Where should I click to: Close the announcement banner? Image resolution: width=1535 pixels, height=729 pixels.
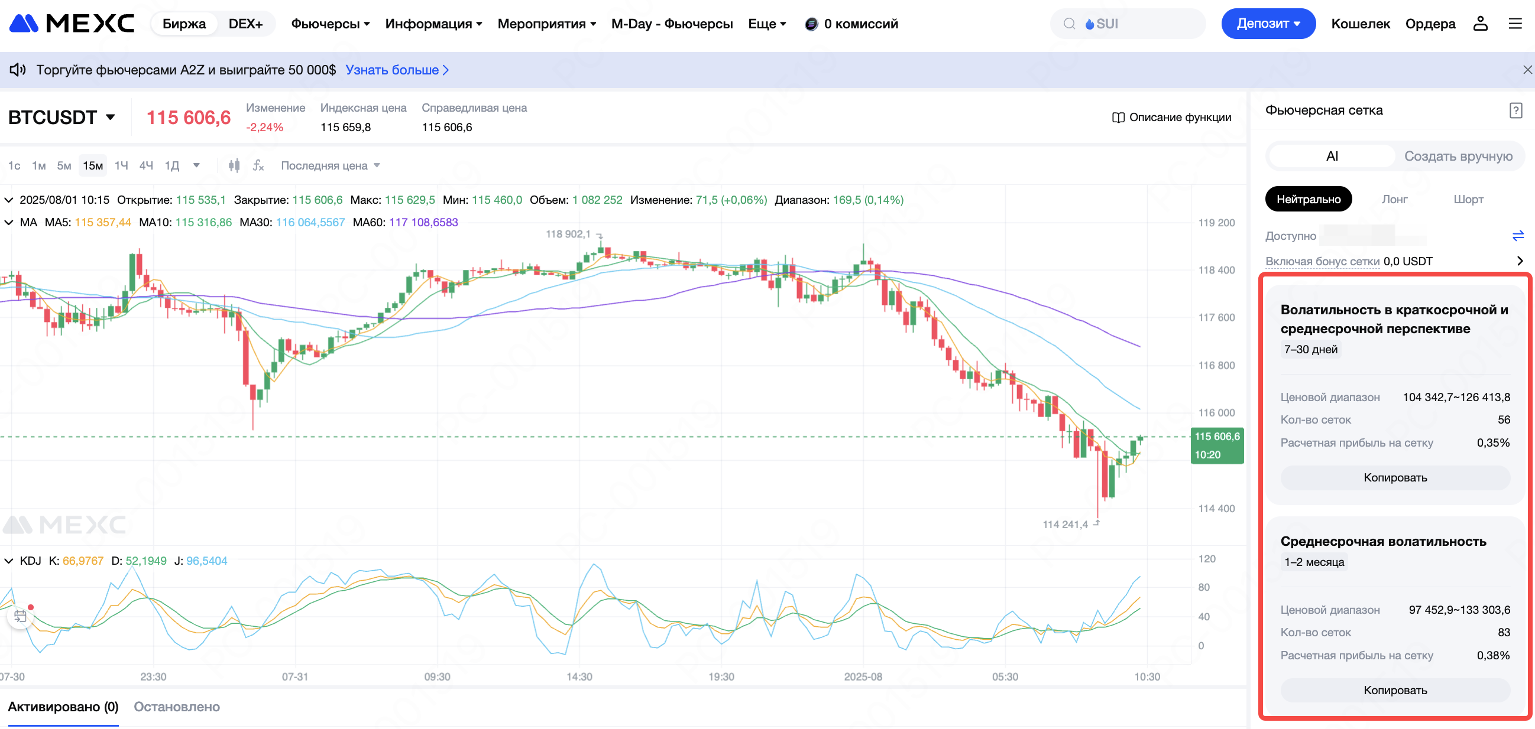point(1527,70)
